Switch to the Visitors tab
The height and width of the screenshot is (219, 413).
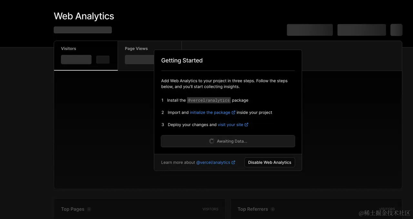(86, 55)
